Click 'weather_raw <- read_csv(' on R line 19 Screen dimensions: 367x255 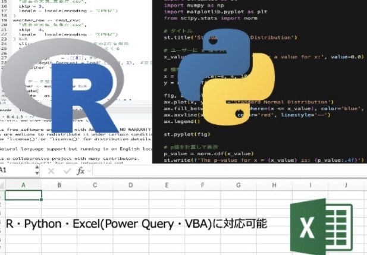tap(46, 20)
